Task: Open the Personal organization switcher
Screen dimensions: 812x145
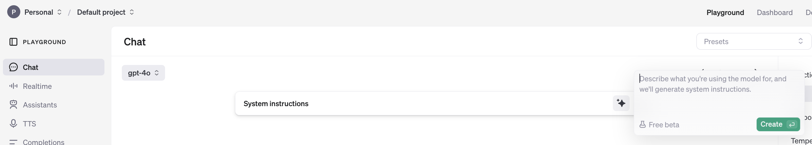Action: pos(43,12)
